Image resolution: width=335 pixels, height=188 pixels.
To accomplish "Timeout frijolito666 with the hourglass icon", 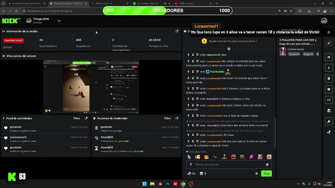I will [193, 72].
